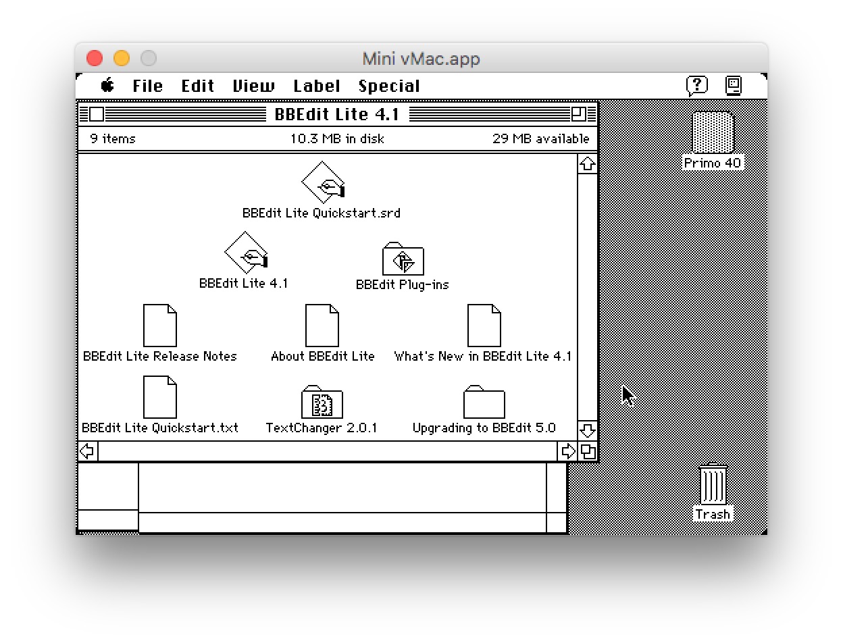The width and height of the screenshot is (843, 643).
Task: Open the Apple menu
Action: 107,86
